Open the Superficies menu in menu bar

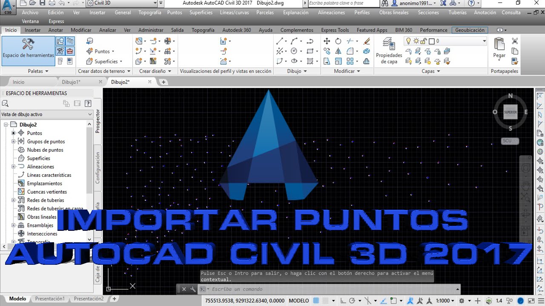tap(201, 12)
